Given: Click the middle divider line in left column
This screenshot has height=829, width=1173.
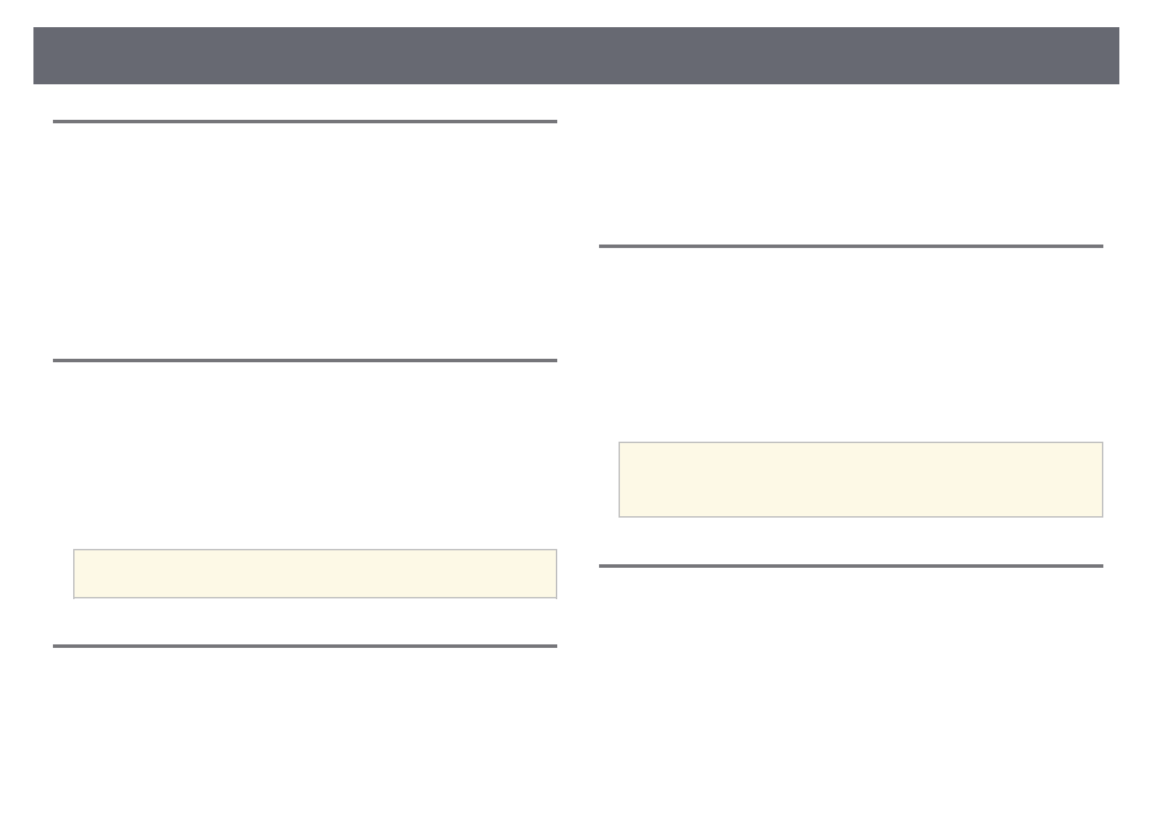Looking at the screenshot, I should pyautogui.click(x=304, y=360).
